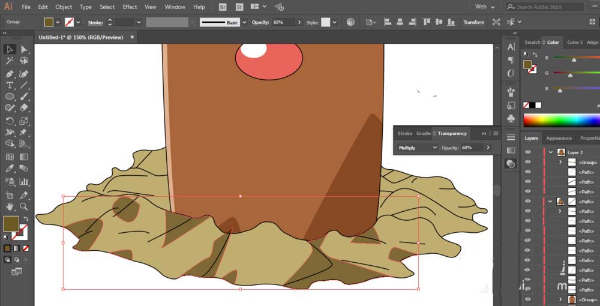Image resolution: width=600 pixels, height=306 pixels.
Task: Toggle visibility of first Group sublayer
Action: coord(528,162)
